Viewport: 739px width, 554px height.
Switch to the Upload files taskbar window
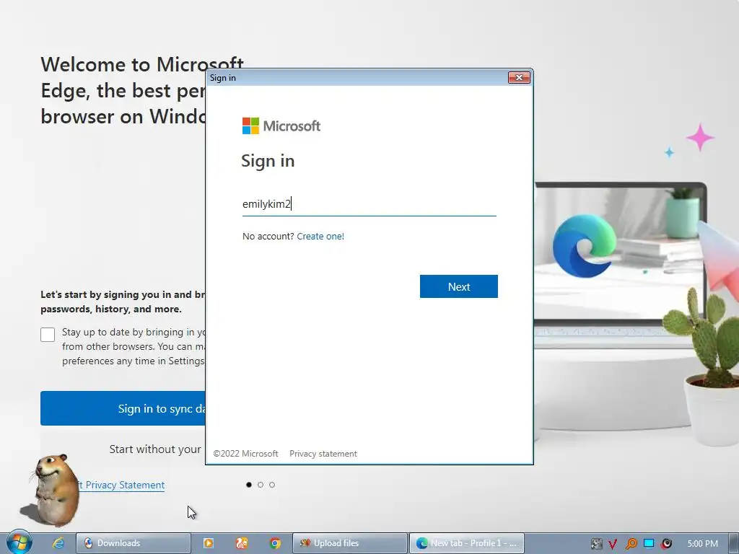tap(350, 543)
